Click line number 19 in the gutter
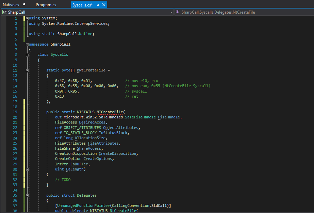Viewport: 314px width, 213px height. click(15, 112)
